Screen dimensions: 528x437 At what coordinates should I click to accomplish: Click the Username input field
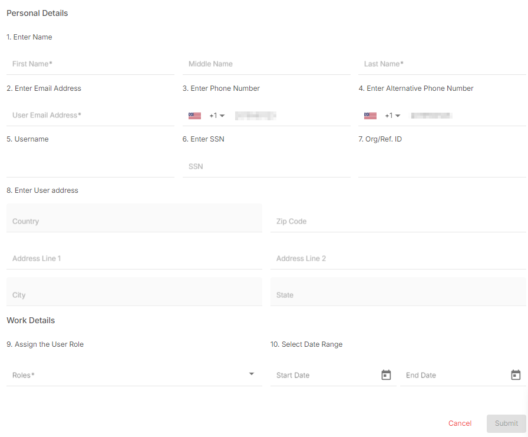tap(90, 166)
